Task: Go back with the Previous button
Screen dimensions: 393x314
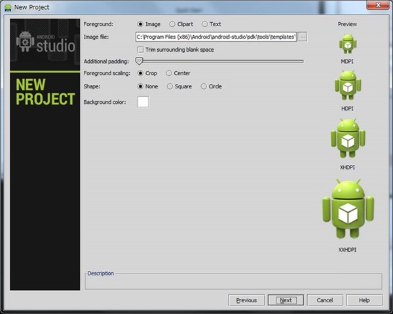Action: (246, 300)
